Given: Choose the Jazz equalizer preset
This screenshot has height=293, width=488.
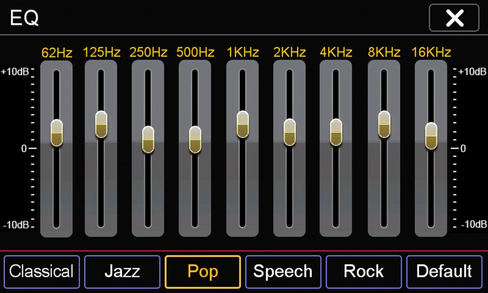Looking at the screenshot, I should [122, 272].
